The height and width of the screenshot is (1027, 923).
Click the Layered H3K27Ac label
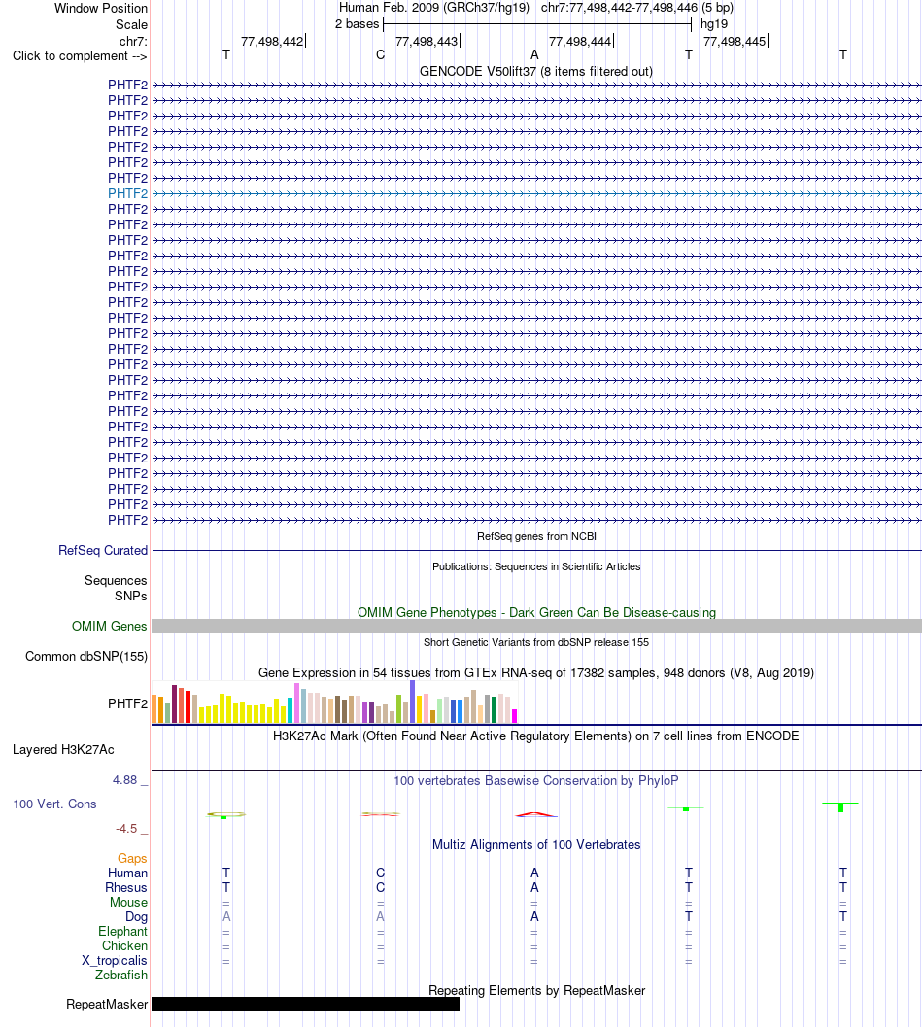(63, 750)
